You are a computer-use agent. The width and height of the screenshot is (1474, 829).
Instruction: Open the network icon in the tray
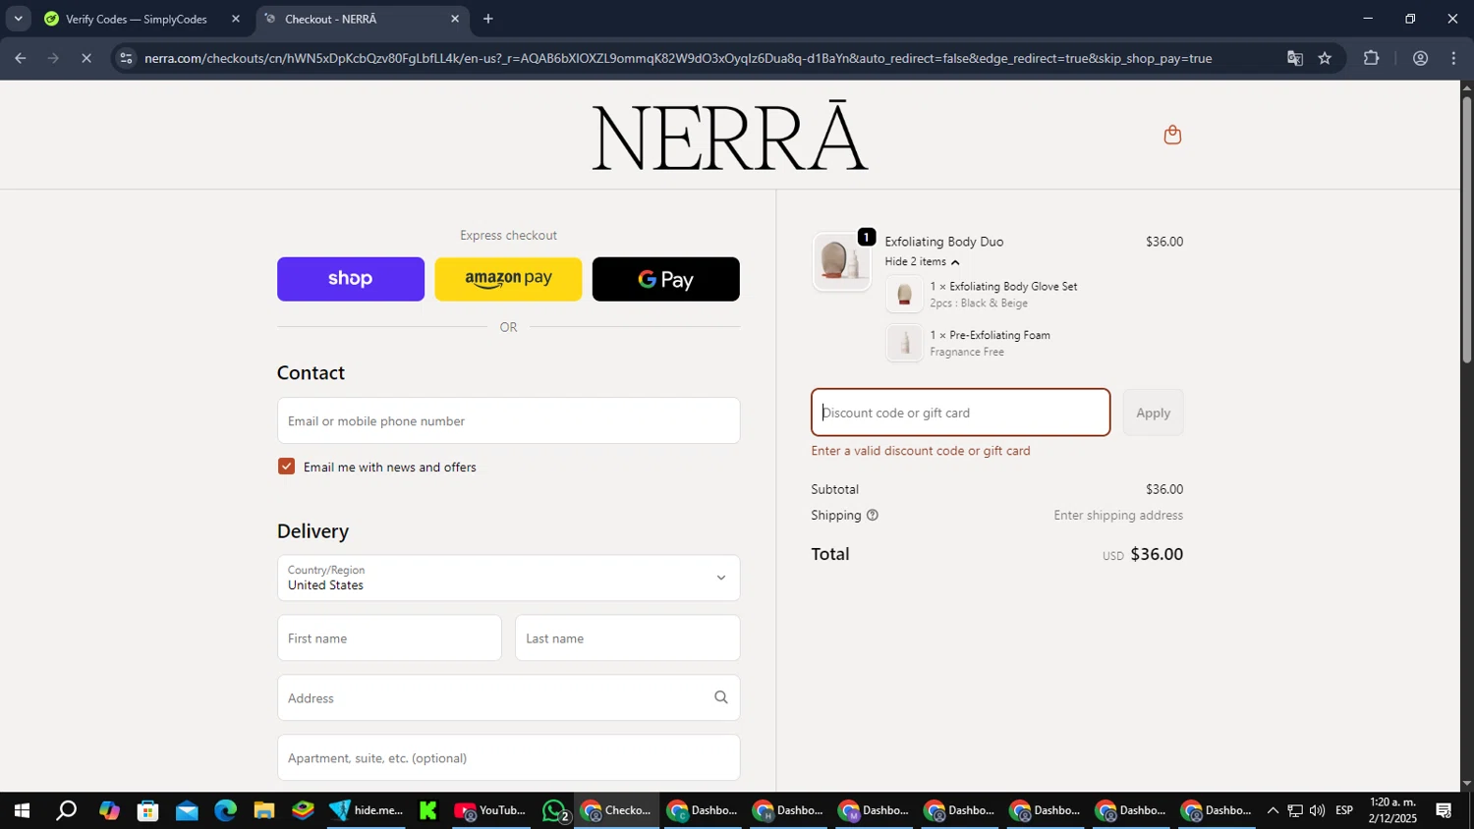click(1295, 810)
